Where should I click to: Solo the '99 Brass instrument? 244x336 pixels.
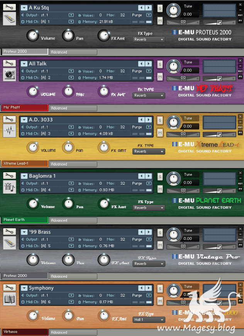point(160,233)
